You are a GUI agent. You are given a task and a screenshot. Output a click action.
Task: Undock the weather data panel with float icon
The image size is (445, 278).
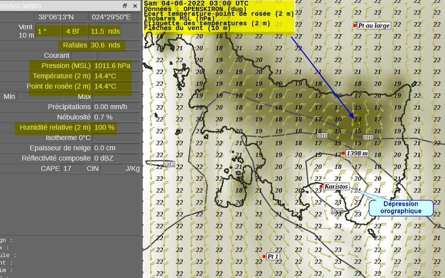[125, 6]
